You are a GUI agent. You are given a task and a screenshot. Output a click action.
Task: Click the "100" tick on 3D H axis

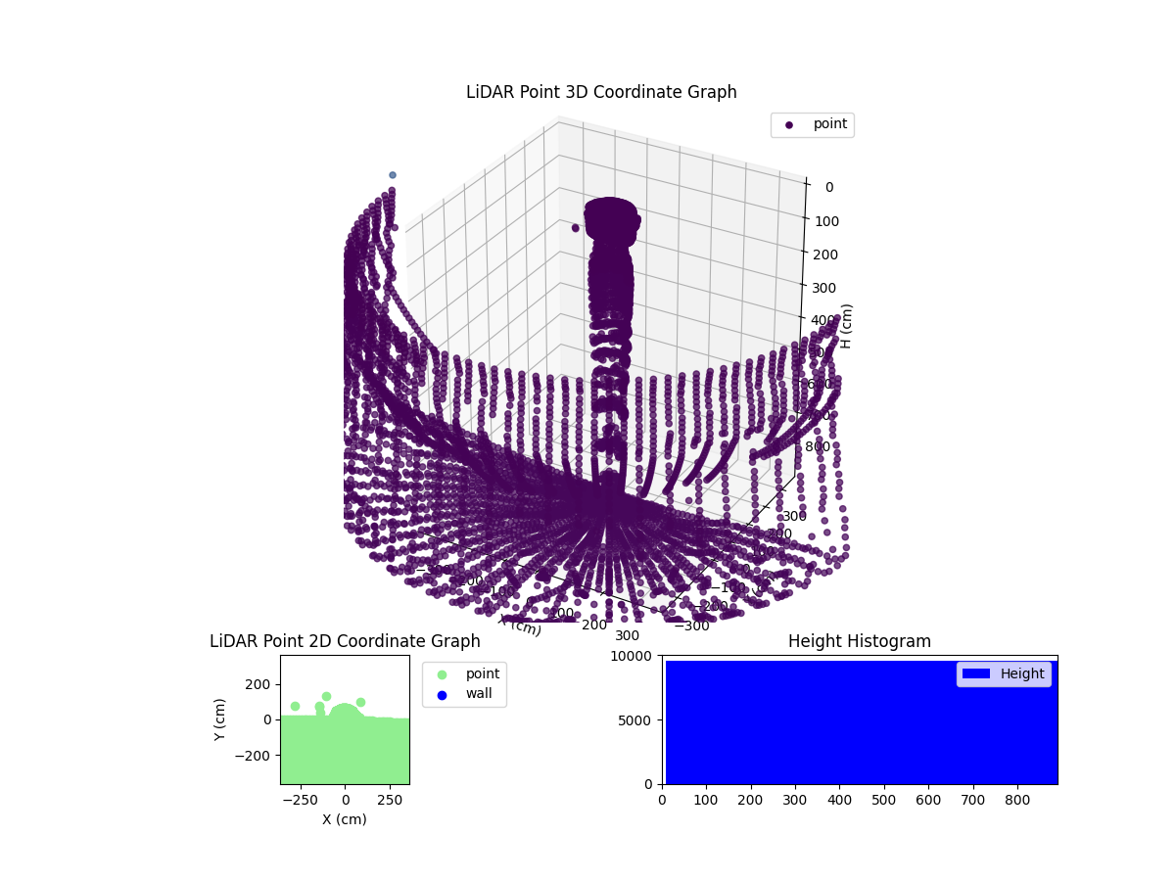[x=827, y=221]
